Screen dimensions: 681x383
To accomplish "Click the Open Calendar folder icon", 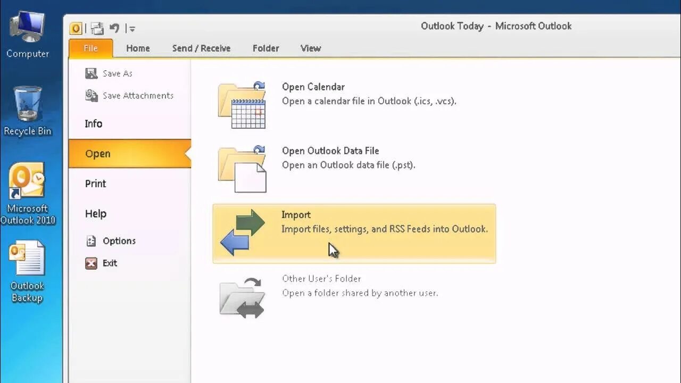I will pos(242,105).
